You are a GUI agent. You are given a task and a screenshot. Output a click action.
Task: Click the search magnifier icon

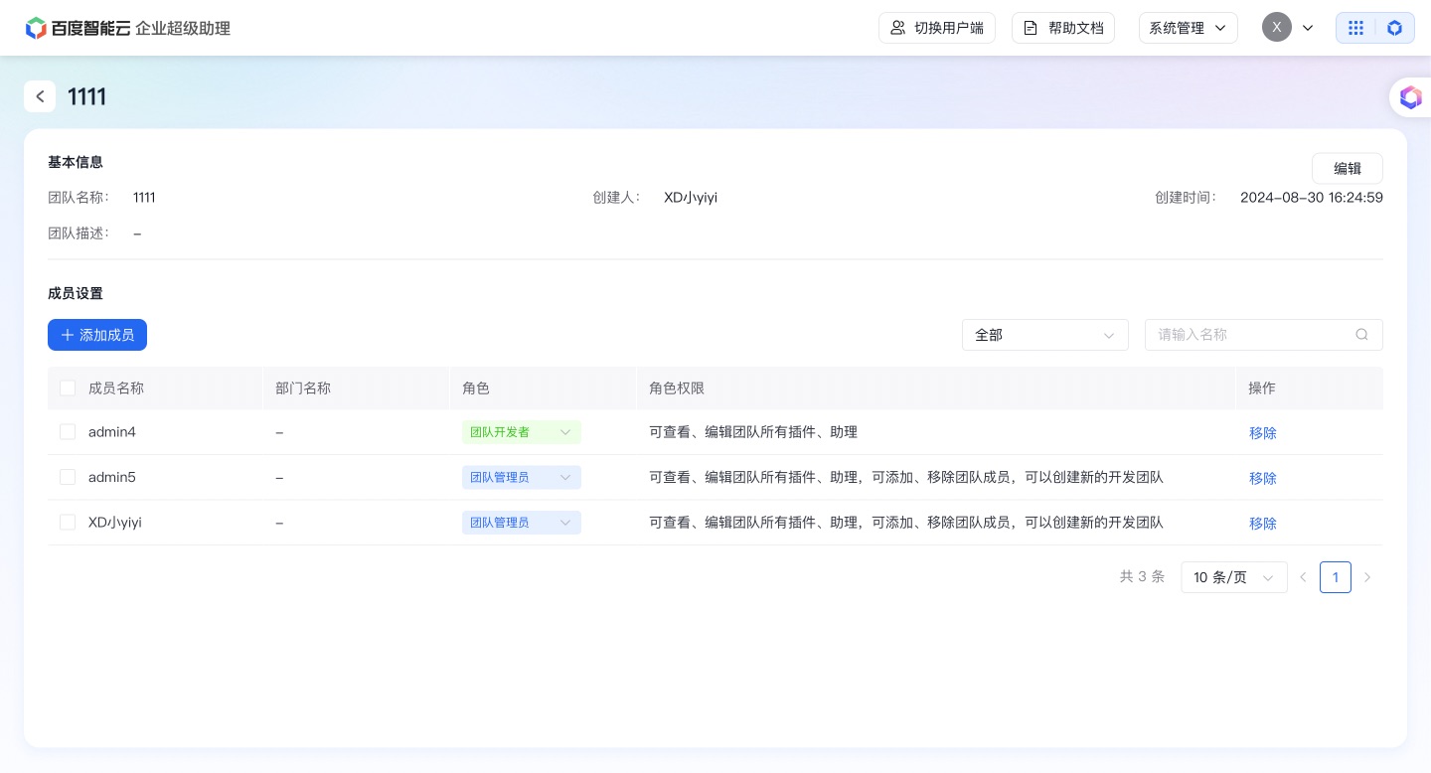click(x=1362, y=335)
